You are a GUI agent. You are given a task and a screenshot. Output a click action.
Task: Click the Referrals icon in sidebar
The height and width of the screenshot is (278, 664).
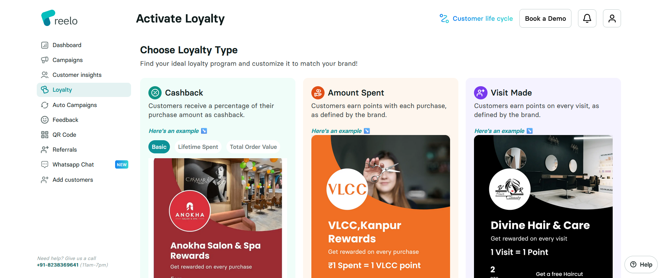[45, 149]
